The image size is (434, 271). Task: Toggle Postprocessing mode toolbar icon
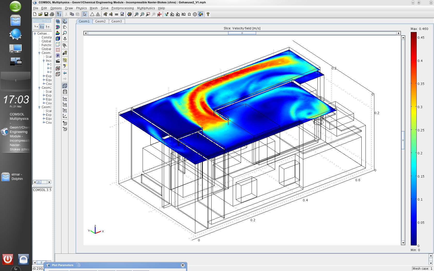click(201, 14)
